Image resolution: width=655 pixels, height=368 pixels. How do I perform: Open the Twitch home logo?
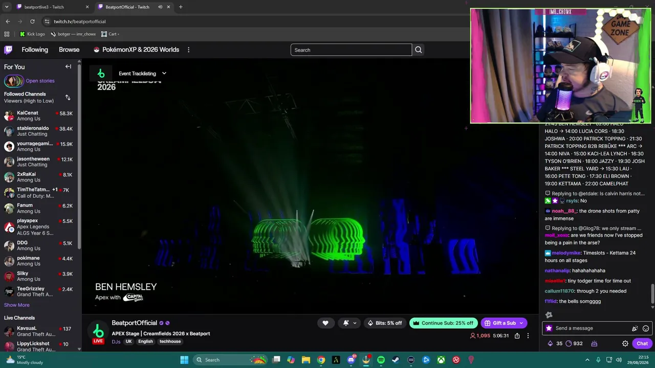coord(8,50)
